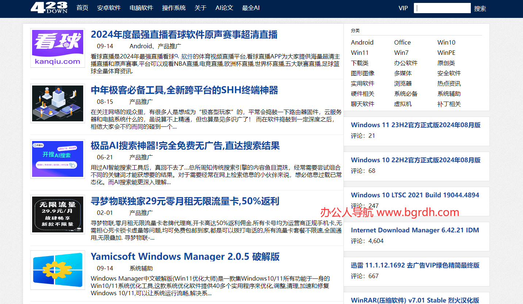Click the search input field
Viewport: 523px width, 304px height.
click(x=442, y=8)
